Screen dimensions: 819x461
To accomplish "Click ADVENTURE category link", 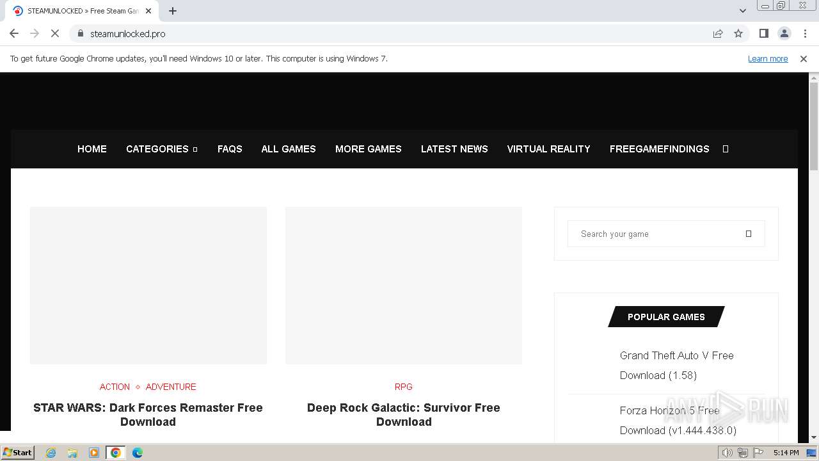I will (171, 387).
